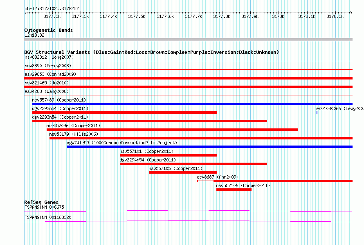The height and width of the screenshot is (245, 364).
Task: Click the esv4288 (Wang2008) label
Action: [47, 91]
